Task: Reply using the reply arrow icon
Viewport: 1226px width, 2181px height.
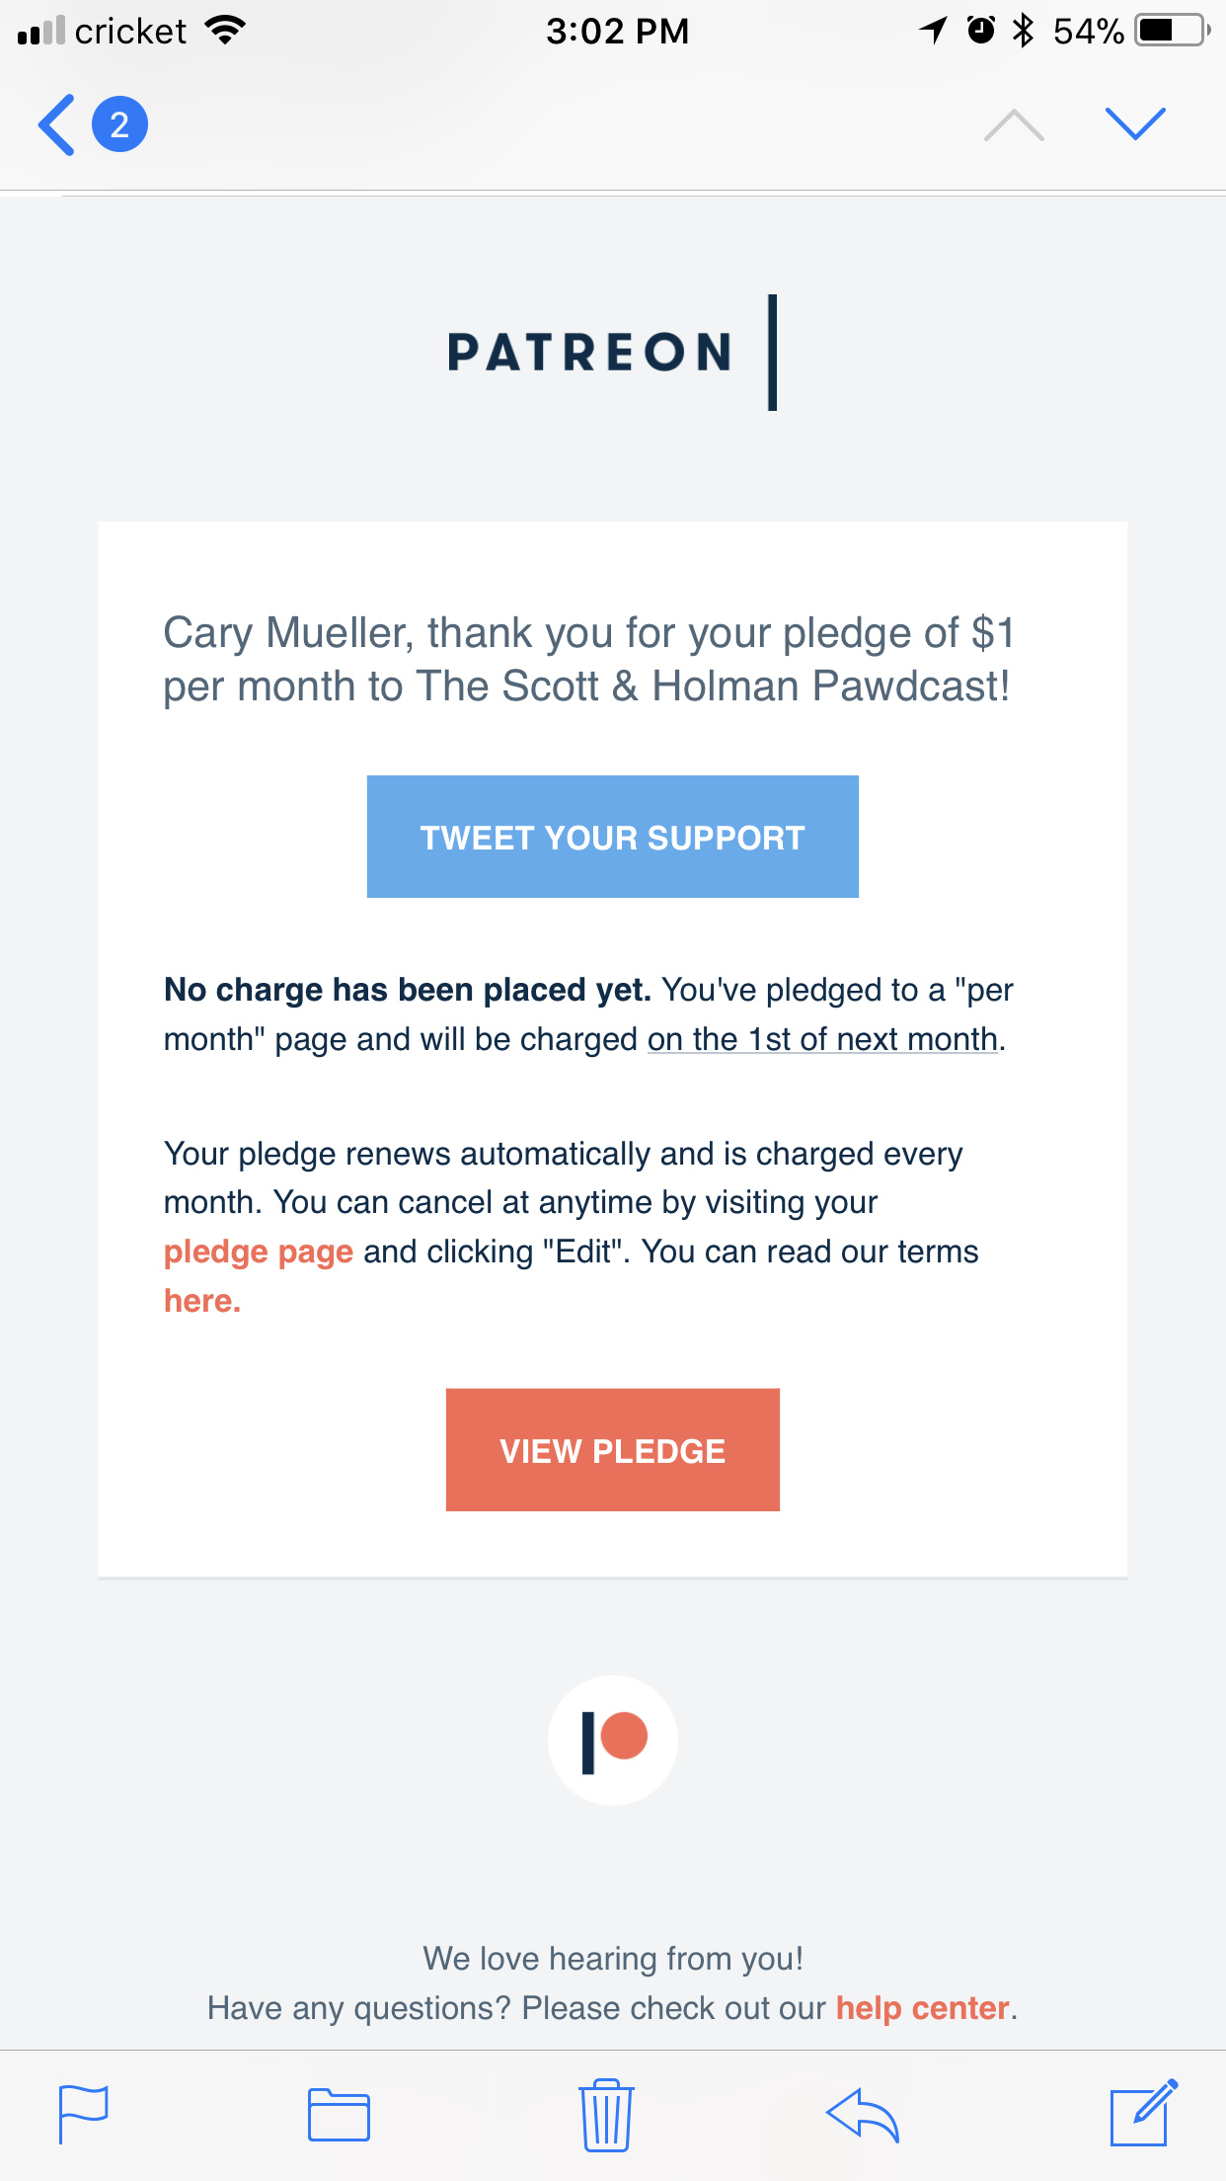Action: (863, 2115)
